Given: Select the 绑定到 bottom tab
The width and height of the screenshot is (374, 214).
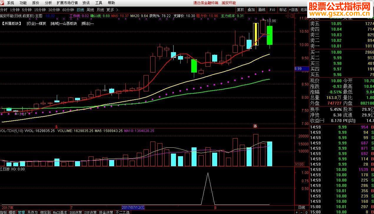Looking at the screenshot, I should (45, 212).
